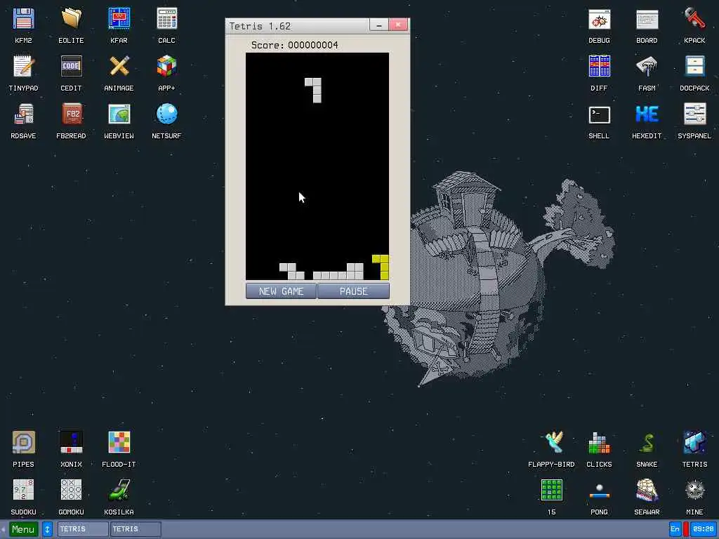This screenshot has height=539, width=719.
Task: Open the KOSILKA lawnmower icon
Action: 119,491
